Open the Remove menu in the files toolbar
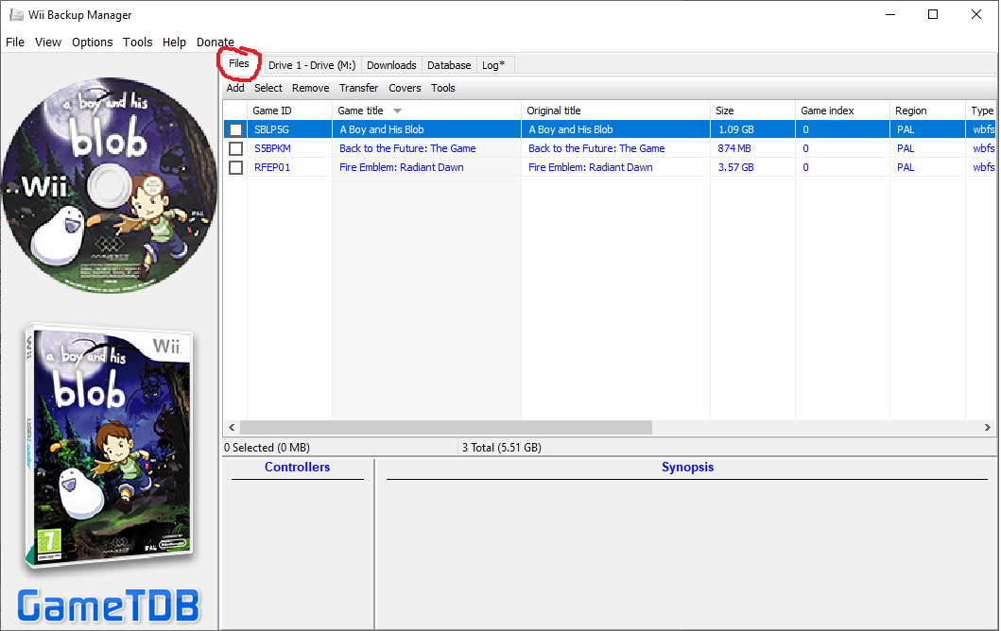 (310, 88)
